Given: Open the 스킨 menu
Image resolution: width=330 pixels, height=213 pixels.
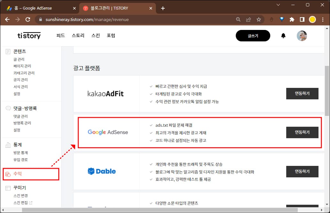Looking at the screenshot, I should point(96,35).
